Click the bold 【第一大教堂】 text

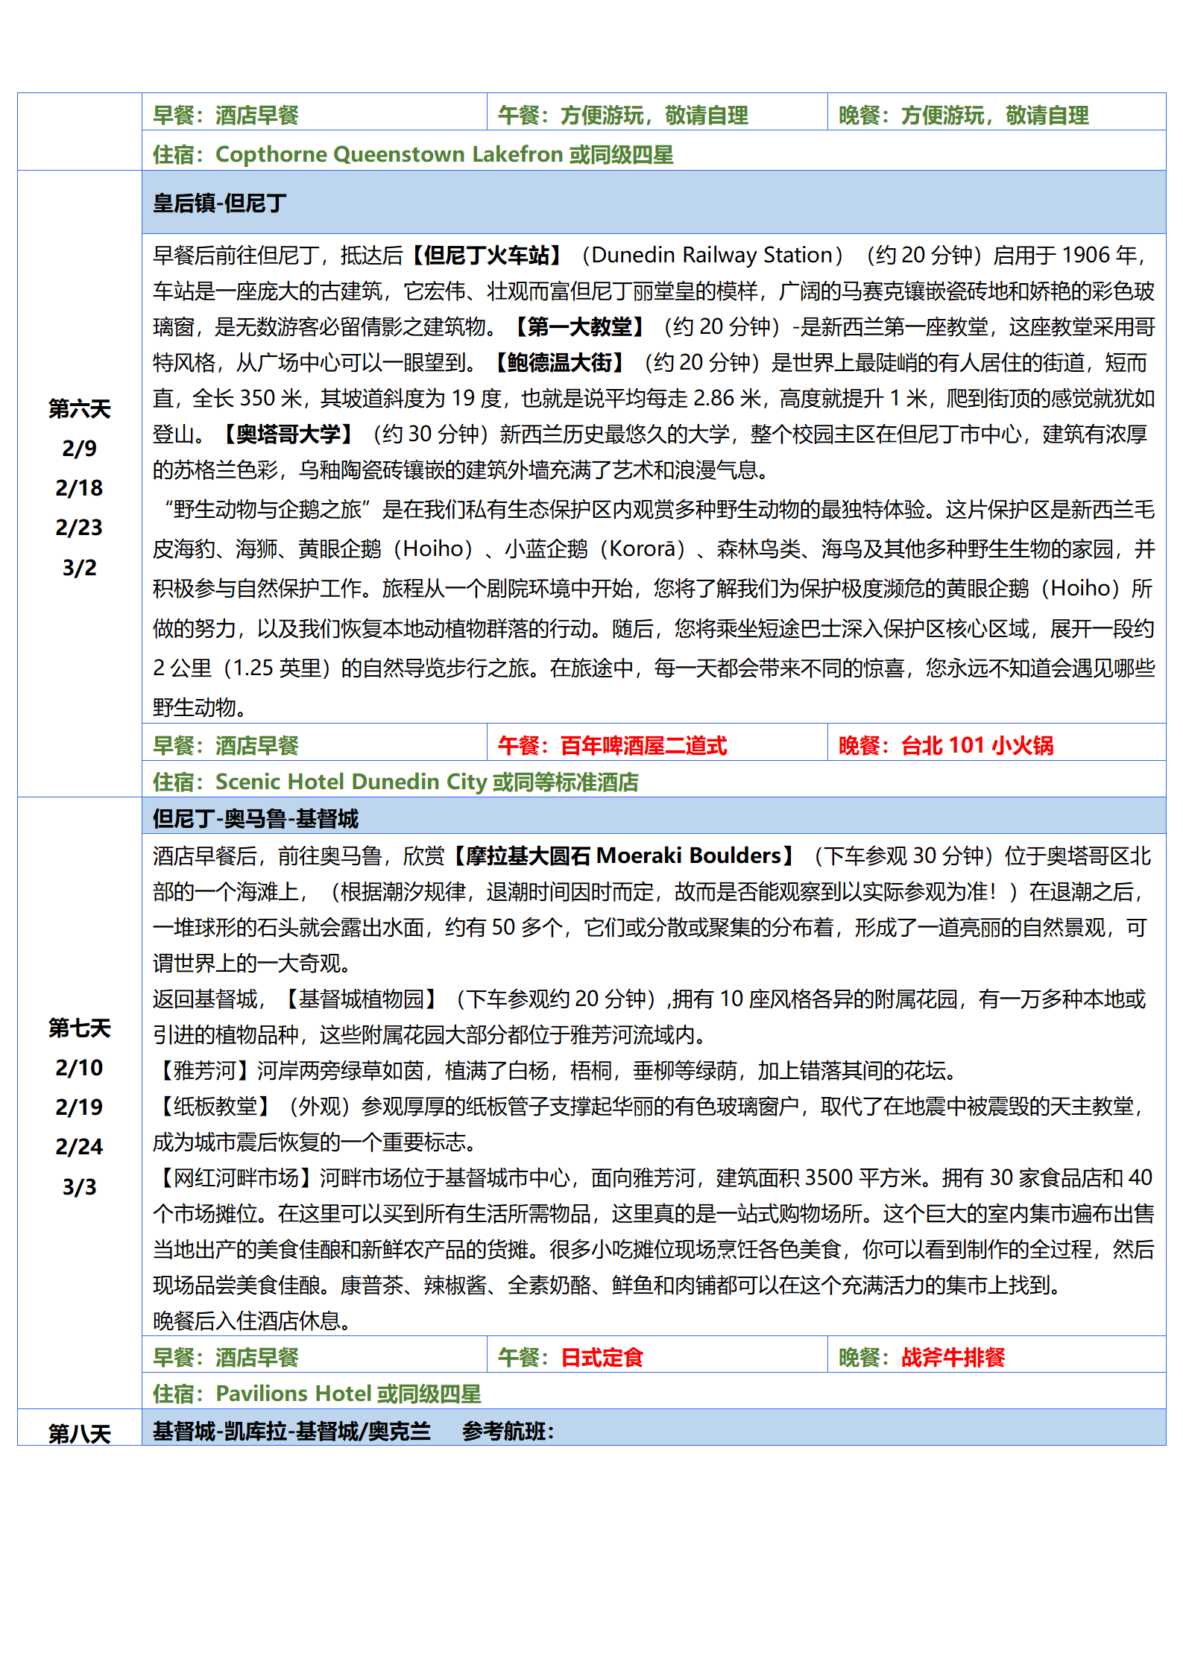580,326
